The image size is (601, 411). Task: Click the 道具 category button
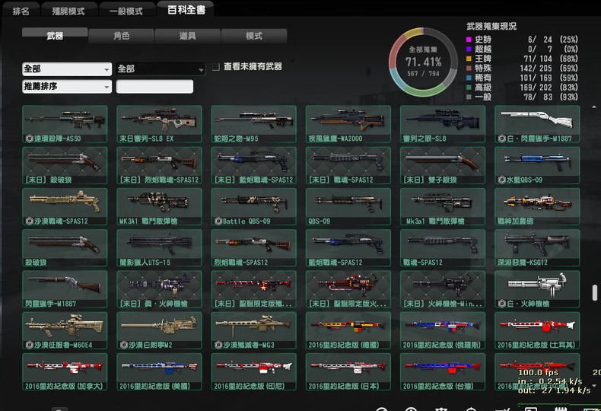(187, 36)
